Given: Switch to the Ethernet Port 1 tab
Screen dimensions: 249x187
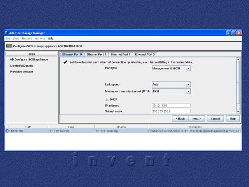Looking at the screenshot, I should pos(96,55).
